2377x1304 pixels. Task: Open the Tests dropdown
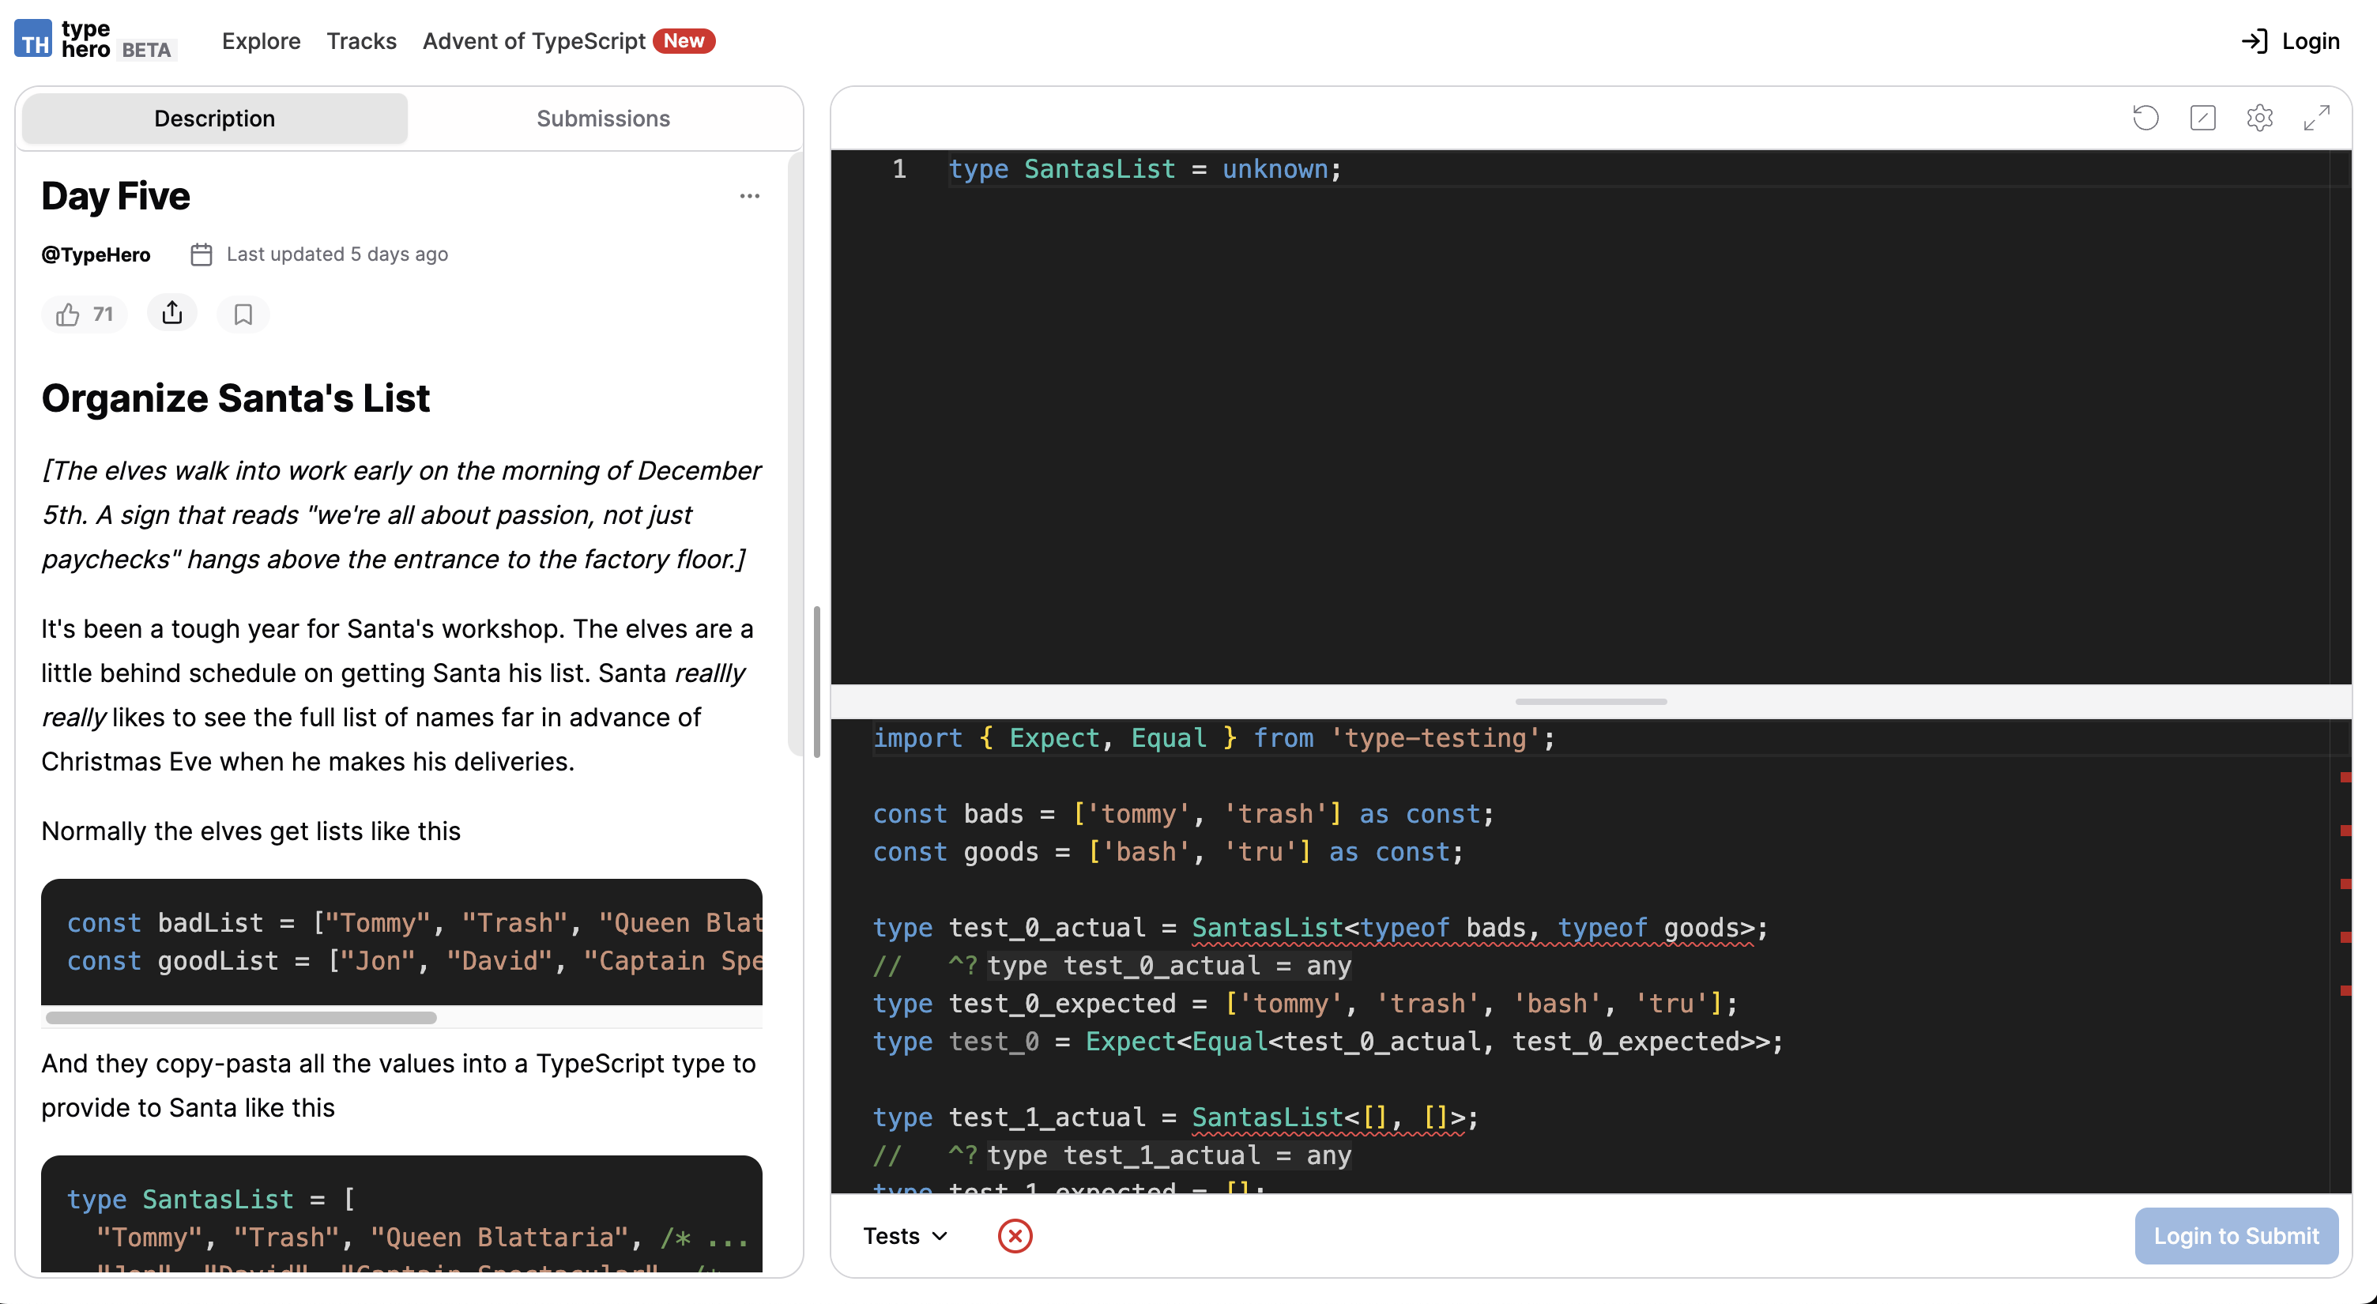[906, 1236]
